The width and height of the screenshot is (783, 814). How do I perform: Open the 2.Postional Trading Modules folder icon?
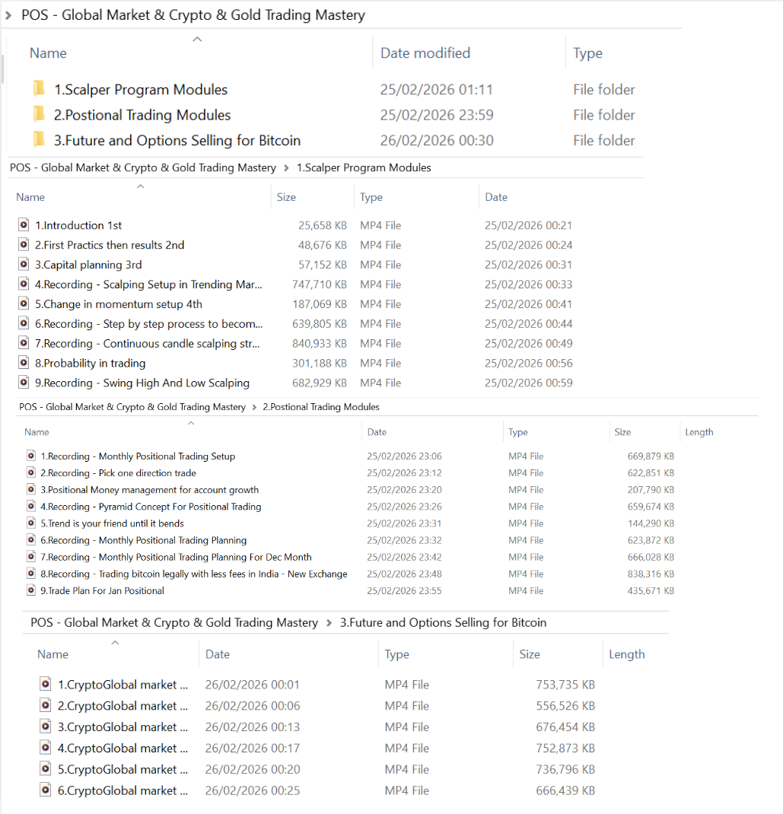click(39, 115)
